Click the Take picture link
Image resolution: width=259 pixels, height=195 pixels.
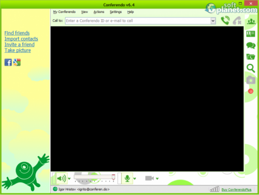(x=18, y=50)
